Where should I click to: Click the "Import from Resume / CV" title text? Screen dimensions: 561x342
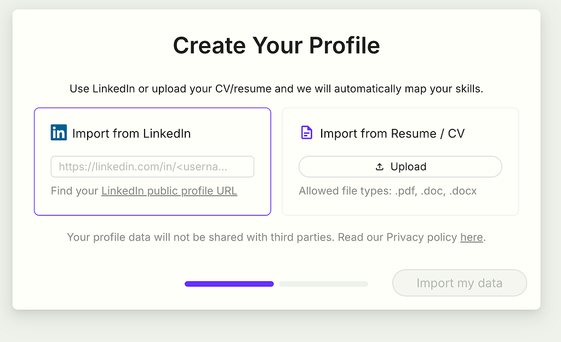pos(392,133)
